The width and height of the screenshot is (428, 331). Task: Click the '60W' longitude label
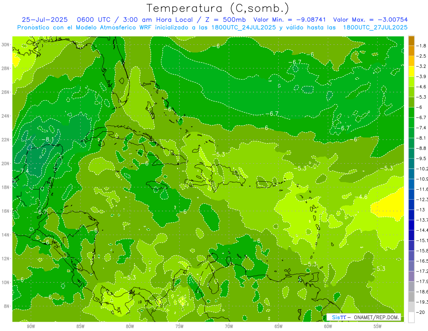coord(328,327)
